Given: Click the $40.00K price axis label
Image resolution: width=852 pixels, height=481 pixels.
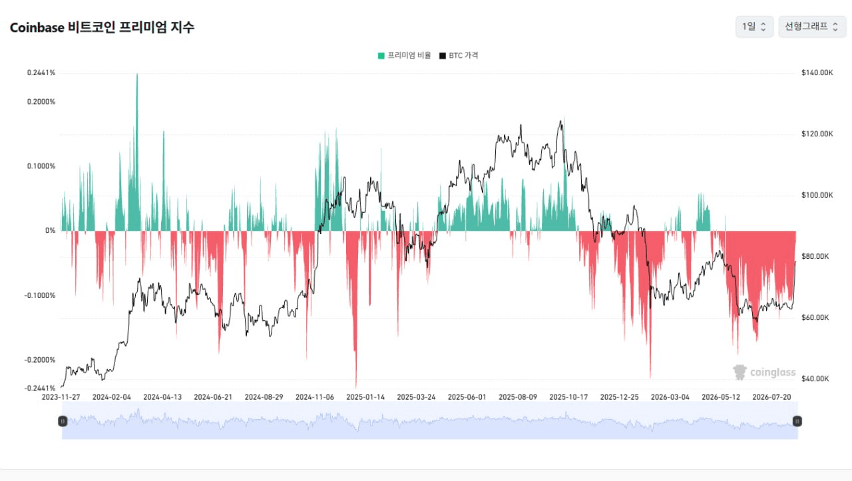Looking at the screenshot, I should point(815,379).
